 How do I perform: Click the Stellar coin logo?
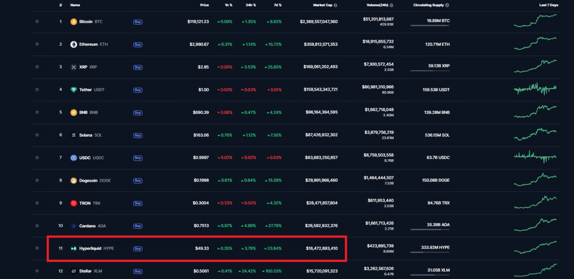(74, 271)
